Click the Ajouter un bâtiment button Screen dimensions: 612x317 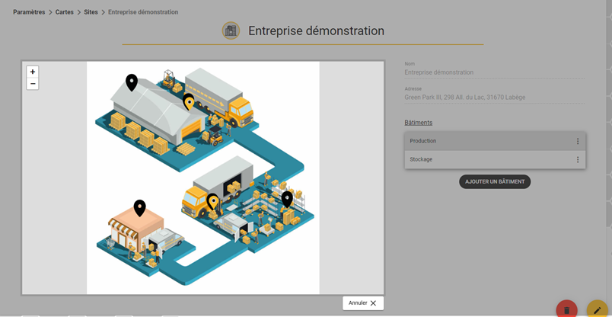tap(495, 182)
